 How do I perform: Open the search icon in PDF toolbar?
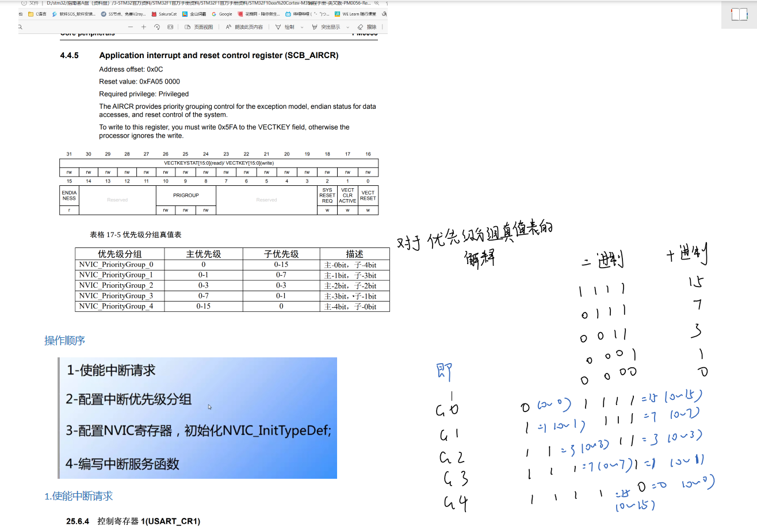click(21, 27)
